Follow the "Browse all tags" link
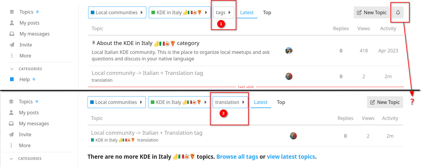The width and height of the screenshot is (422, 167). coord(237,157)
